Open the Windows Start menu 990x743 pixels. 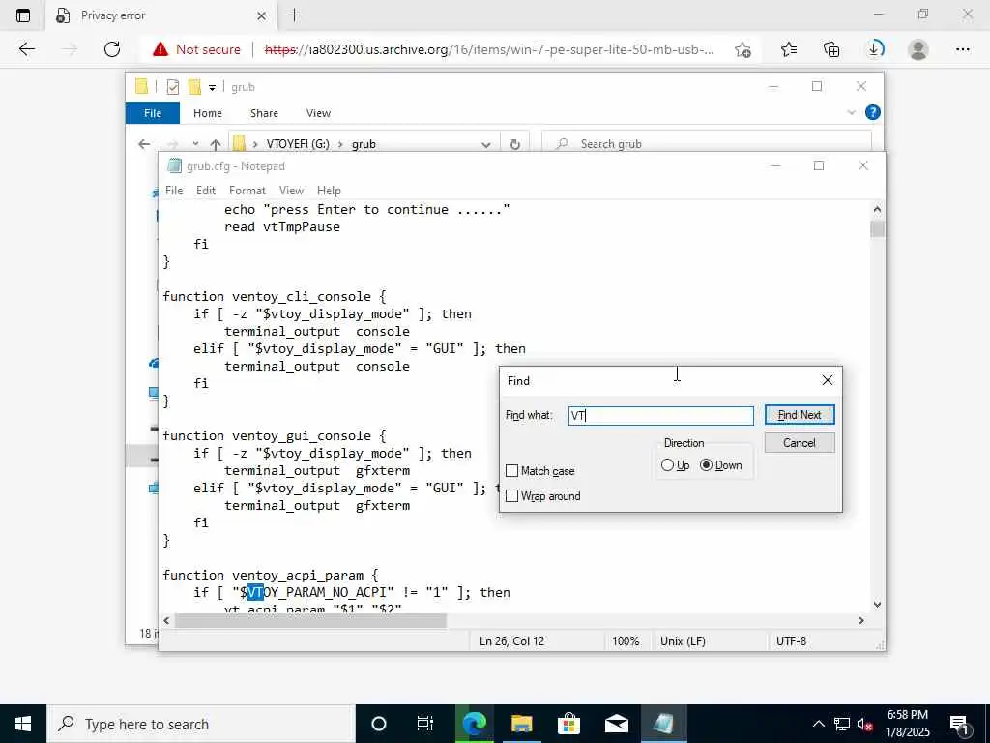(x=23, y=724)
